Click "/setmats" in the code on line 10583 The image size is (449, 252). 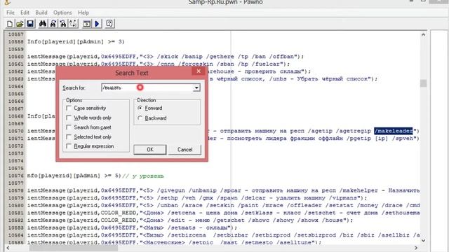click(x=182, y=227)
